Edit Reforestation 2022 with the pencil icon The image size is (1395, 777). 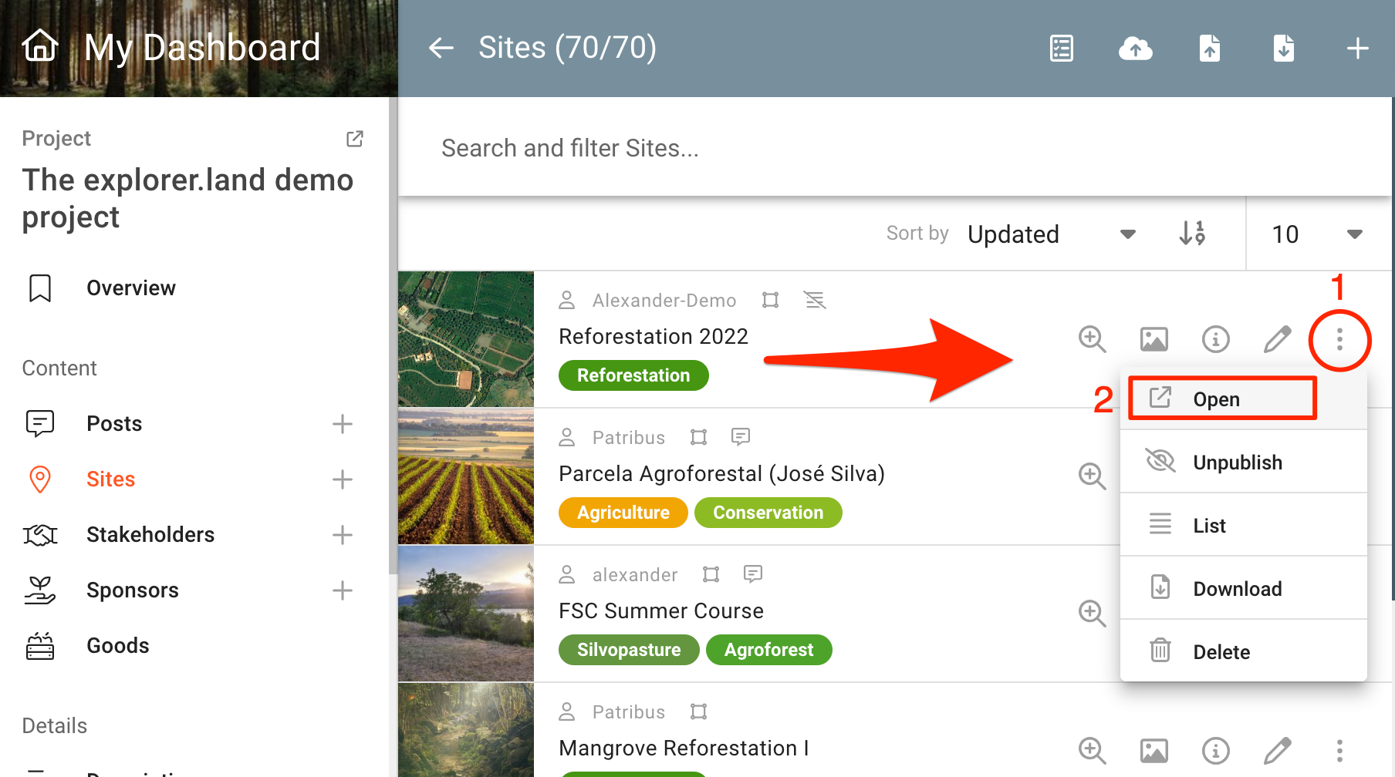[1277, 339]
